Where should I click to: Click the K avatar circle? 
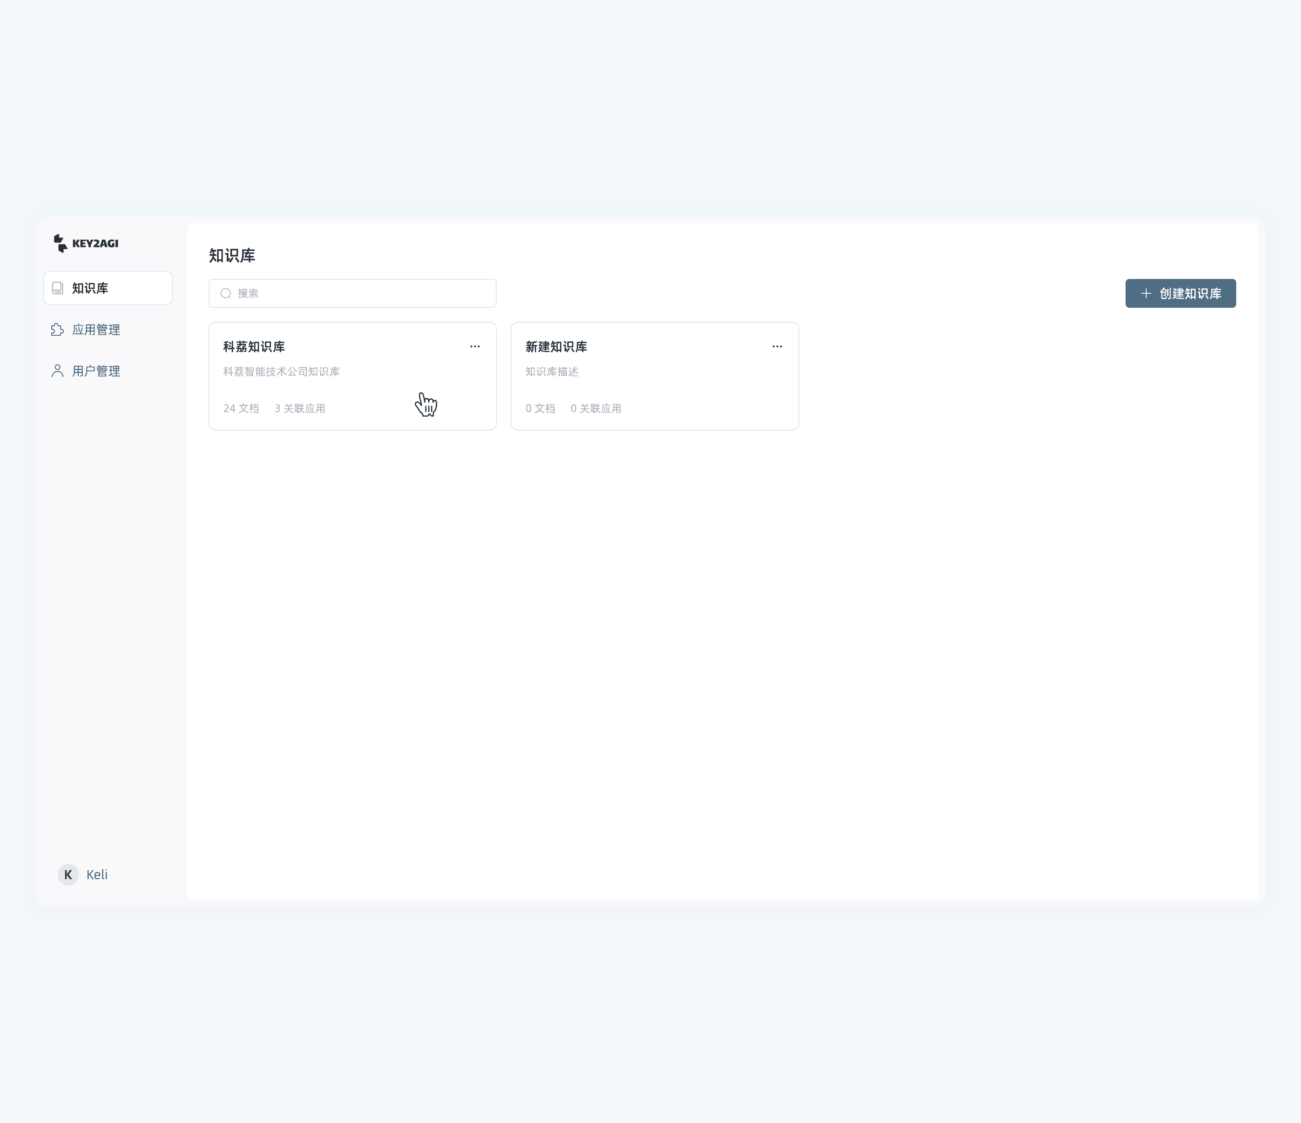pyautogui.click(x=68, y=874)
